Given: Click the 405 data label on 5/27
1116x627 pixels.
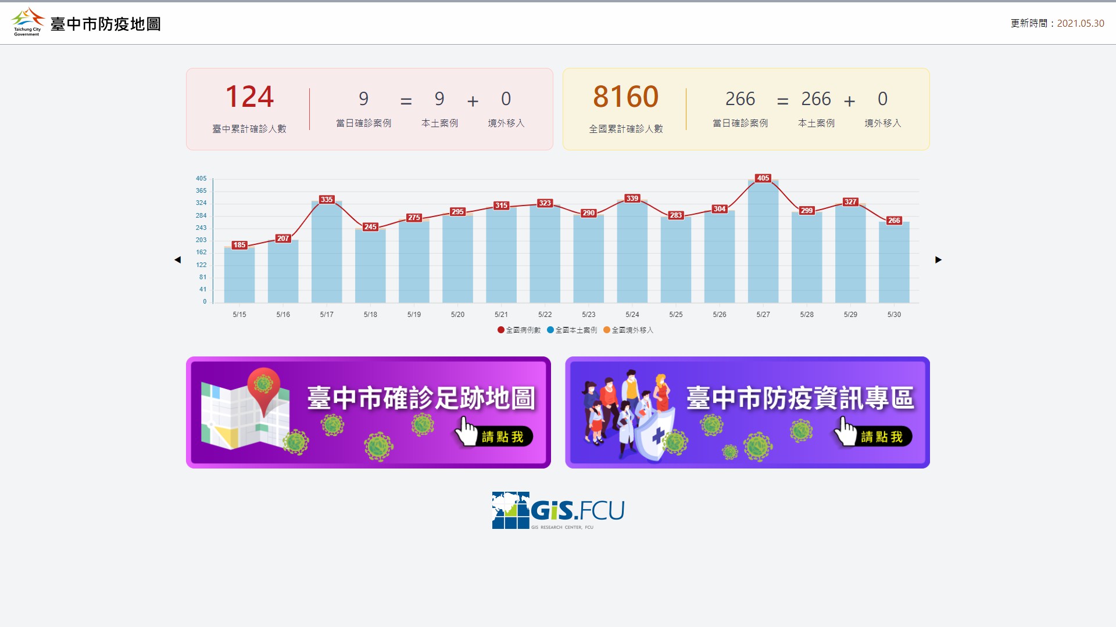Looking at the screenshot, I should pyautogui.click(x=763, y=178).
